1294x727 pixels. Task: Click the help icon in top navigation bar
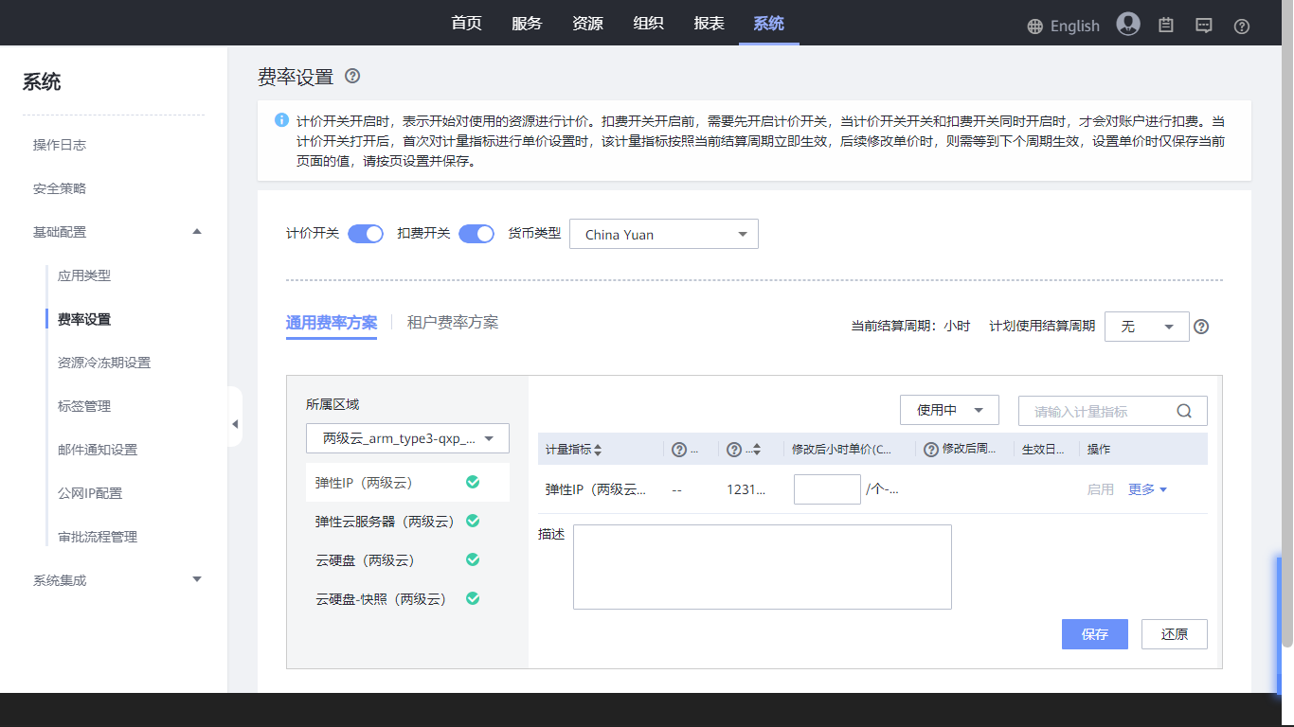(x=1242, y=27)
